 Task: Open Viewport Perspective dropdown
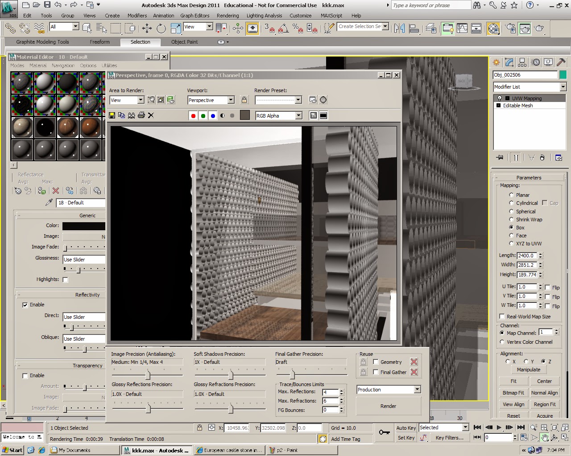click(231, 100)
